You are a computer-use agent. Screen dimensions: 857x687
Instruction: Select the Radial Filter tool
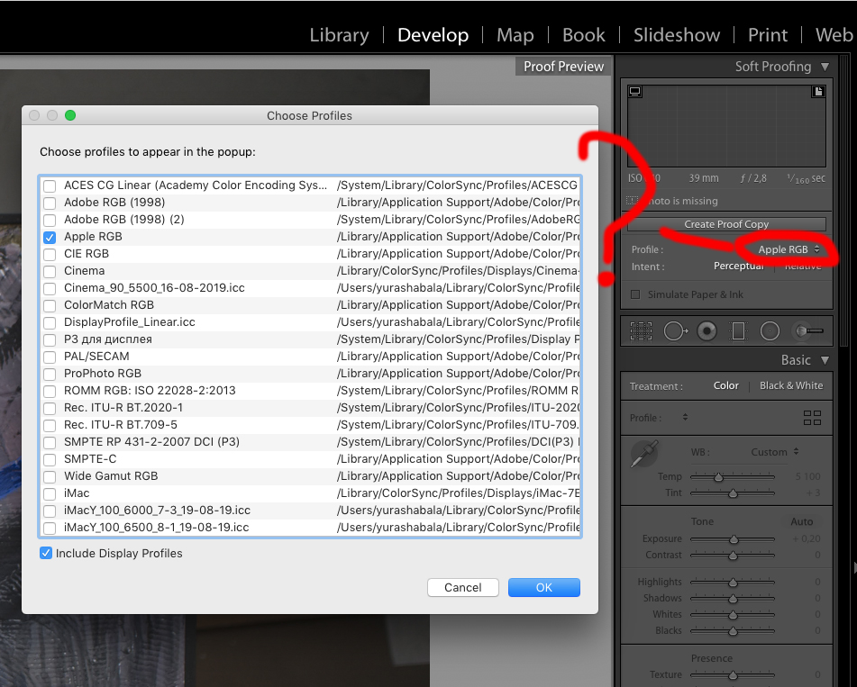pos(770,331)
